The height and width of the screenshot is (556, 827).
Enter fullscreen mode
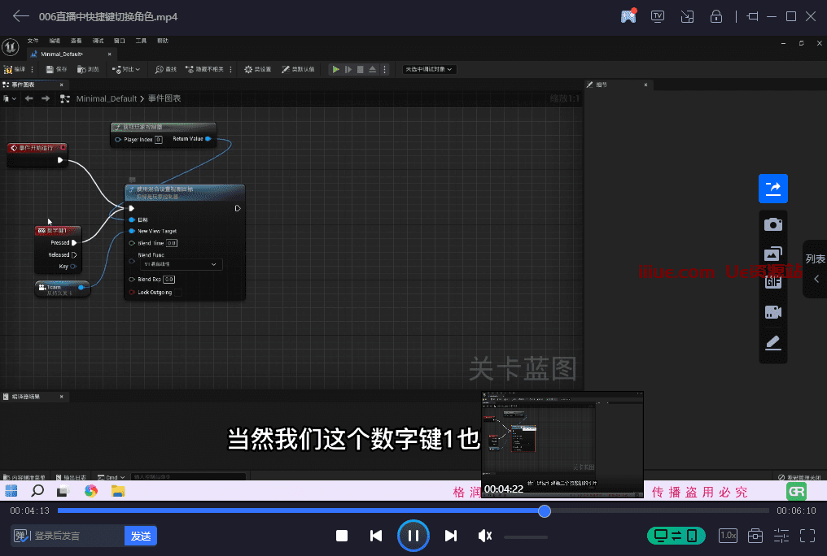pos(807,536)
